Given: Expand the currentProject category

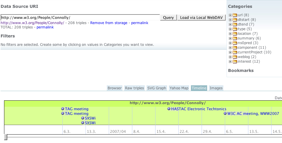Looking at the screenshot, I should (230, 52).
